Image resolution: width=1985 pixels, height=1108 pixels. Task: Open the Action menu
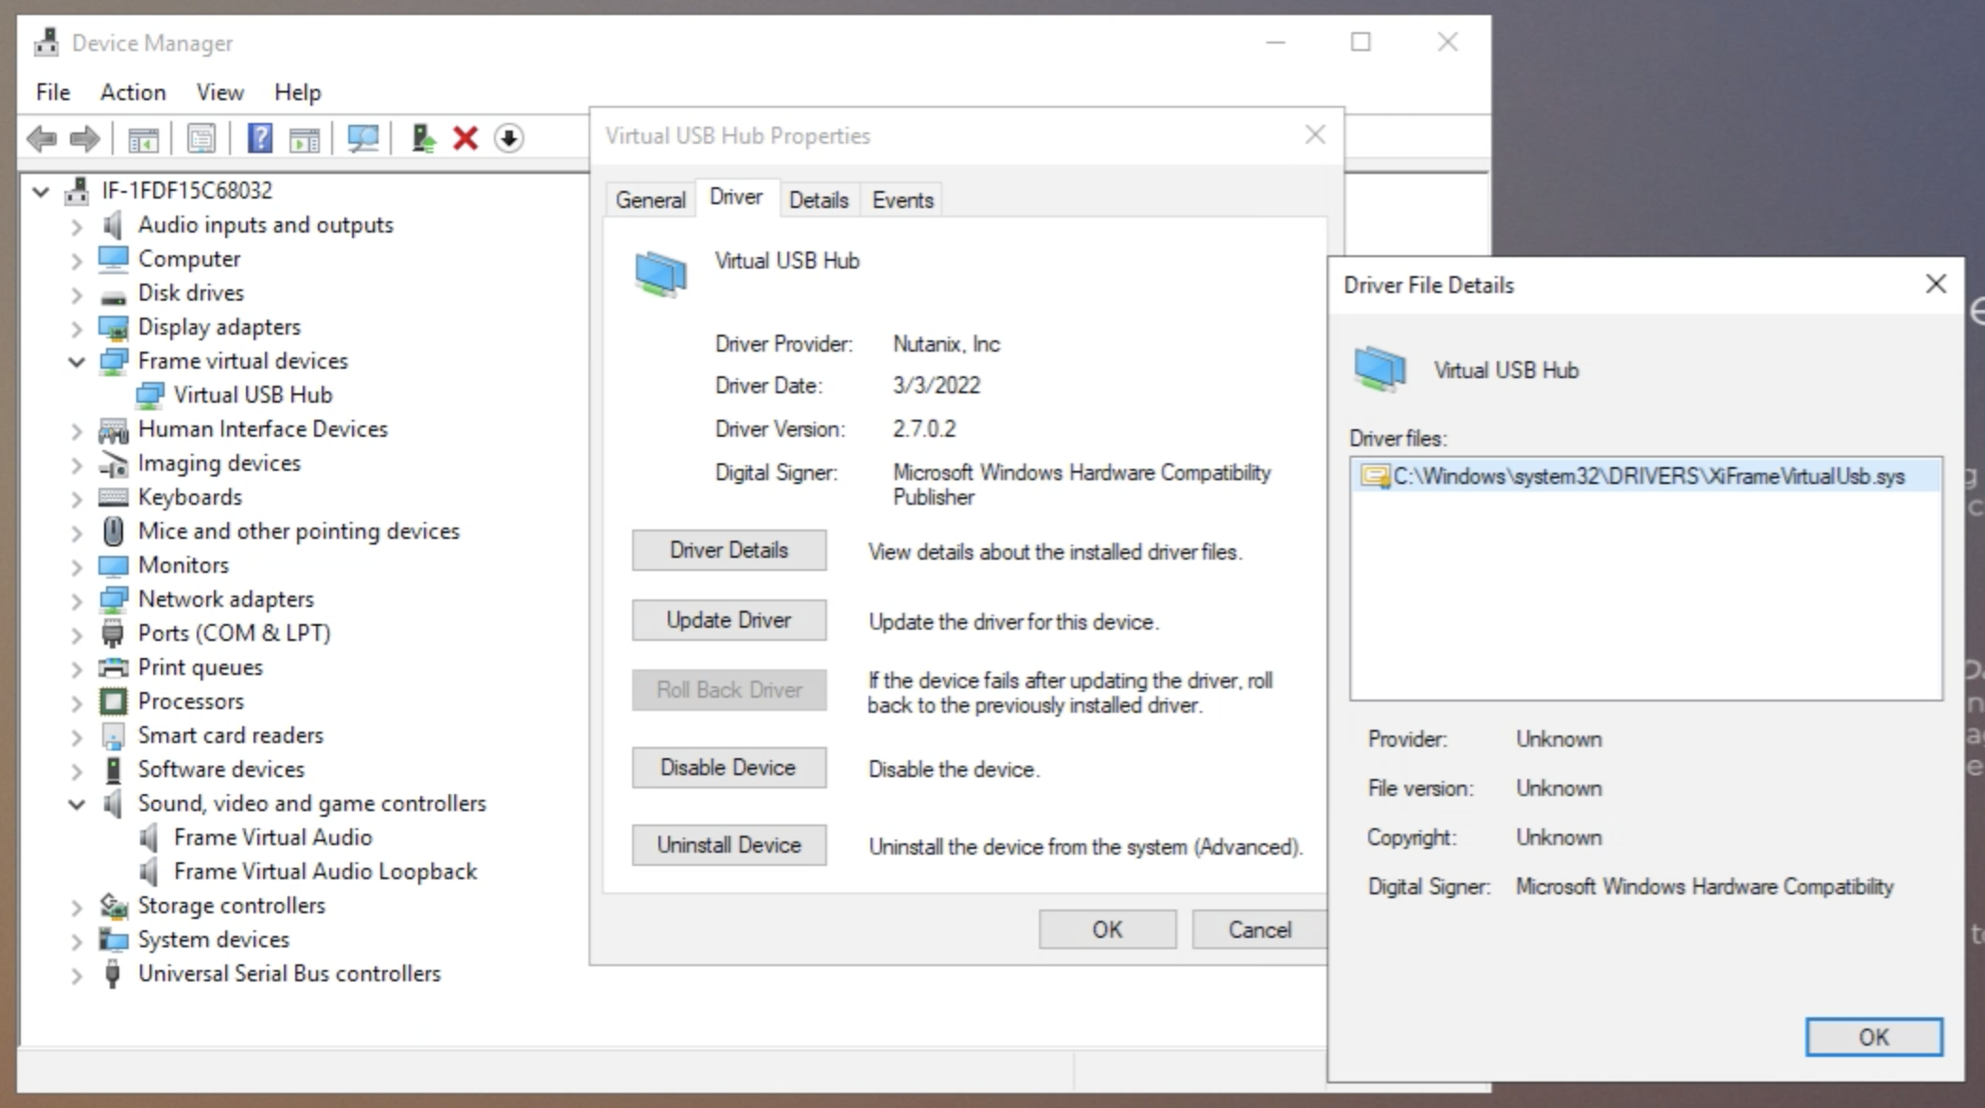click(132, 92)
